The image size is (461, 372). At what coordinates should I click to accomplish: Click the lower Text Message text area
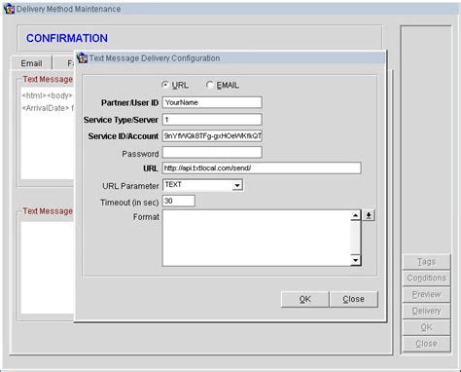tap(48, 268)
